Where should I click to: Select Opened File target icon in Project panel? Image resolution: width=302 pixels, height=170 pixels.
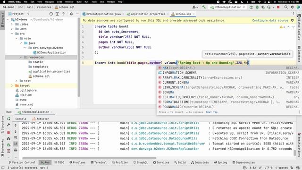point(51,14)
